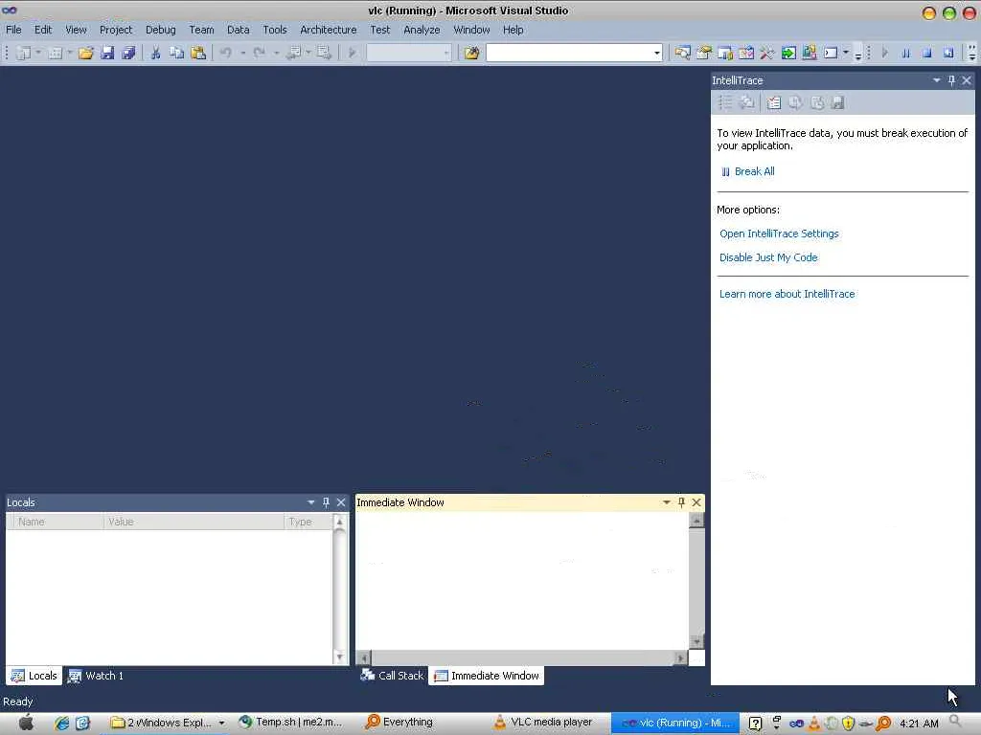Viewport: 981px width, 735px height.
Task: Click the Save All icon
Action: coord(129,54)
